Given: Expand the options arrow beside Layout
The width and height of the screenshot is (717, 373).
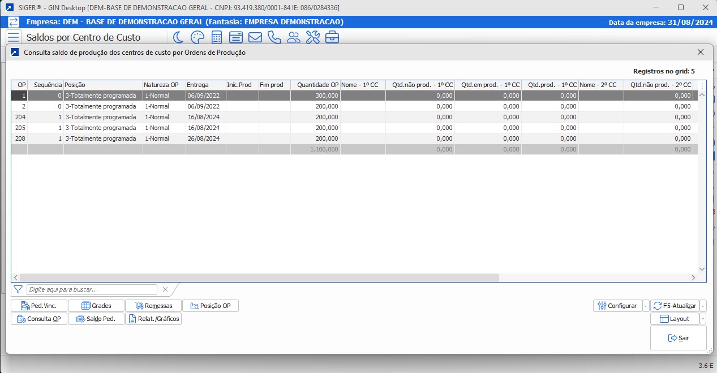Looking at the screenshot, I should 702,318.
